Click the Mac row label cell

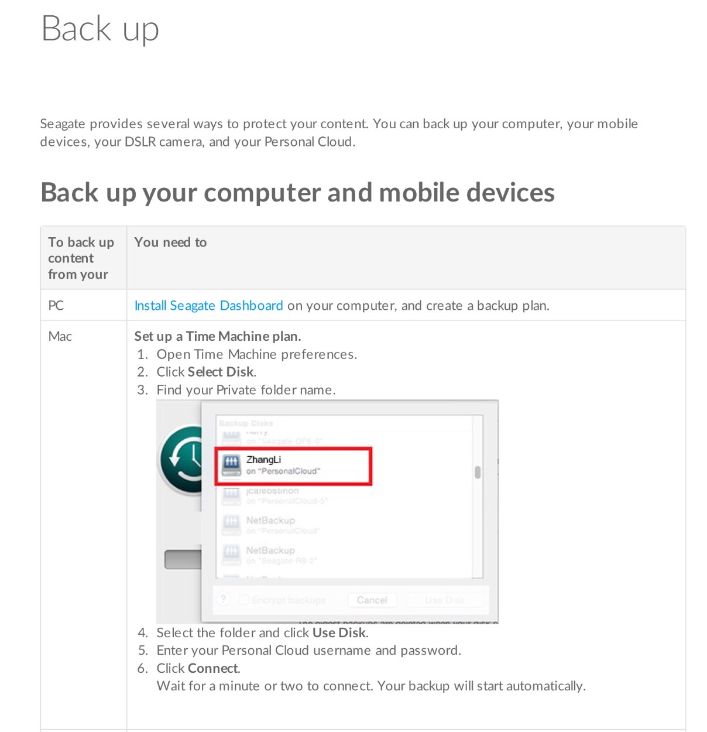coord(83,525)
